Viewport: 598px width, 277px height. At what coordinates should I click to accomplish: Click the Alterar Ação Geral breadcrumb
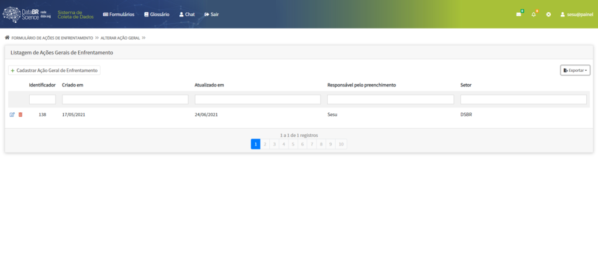click(x=120, y=37)
